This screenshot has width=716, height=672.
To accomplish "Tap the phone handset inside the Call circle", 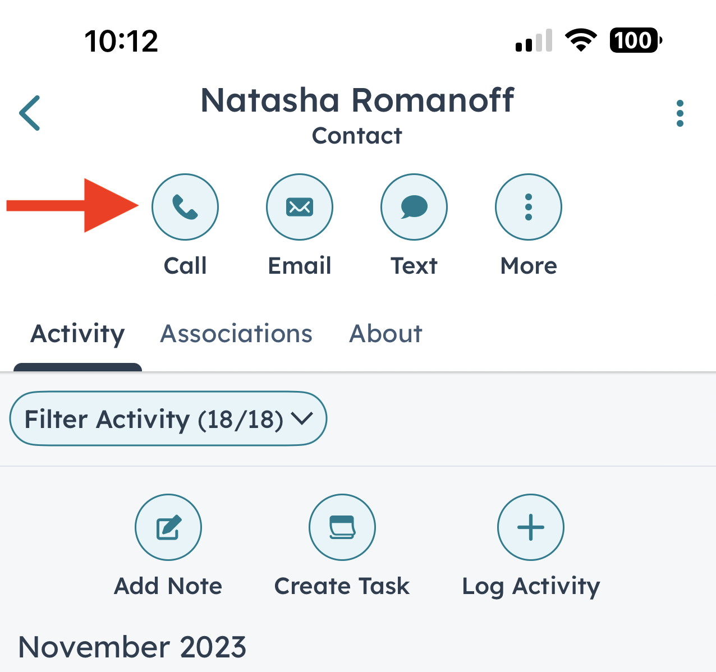I will 185,206.
